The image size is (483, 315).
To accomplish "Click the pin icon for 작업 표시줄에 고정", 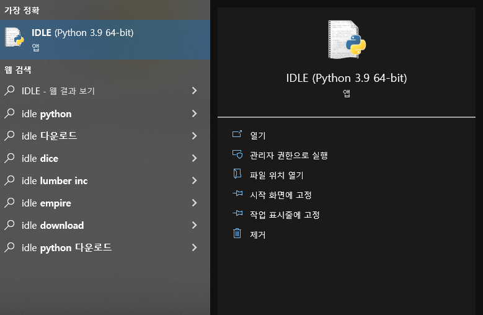I will point(237,213).
